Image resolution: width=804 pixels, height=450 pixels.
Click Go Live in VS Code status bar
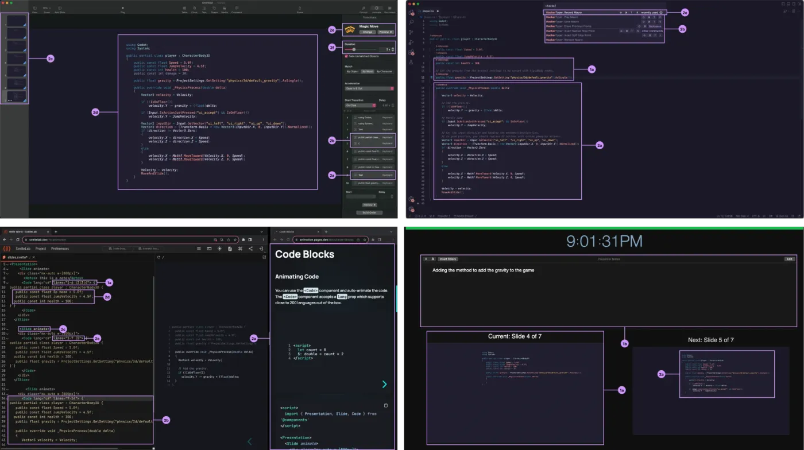pos(782,216)
